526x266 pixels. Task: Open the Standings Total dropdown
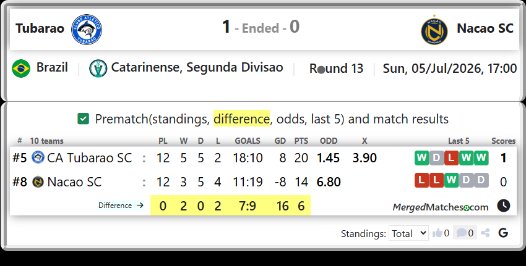pos(408,233)
